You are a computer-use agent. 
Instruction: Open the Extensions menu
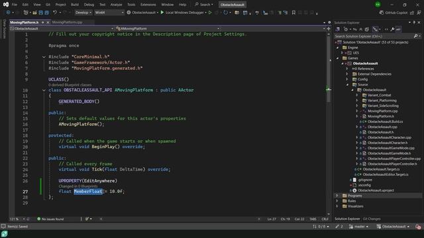coord(148,5)
